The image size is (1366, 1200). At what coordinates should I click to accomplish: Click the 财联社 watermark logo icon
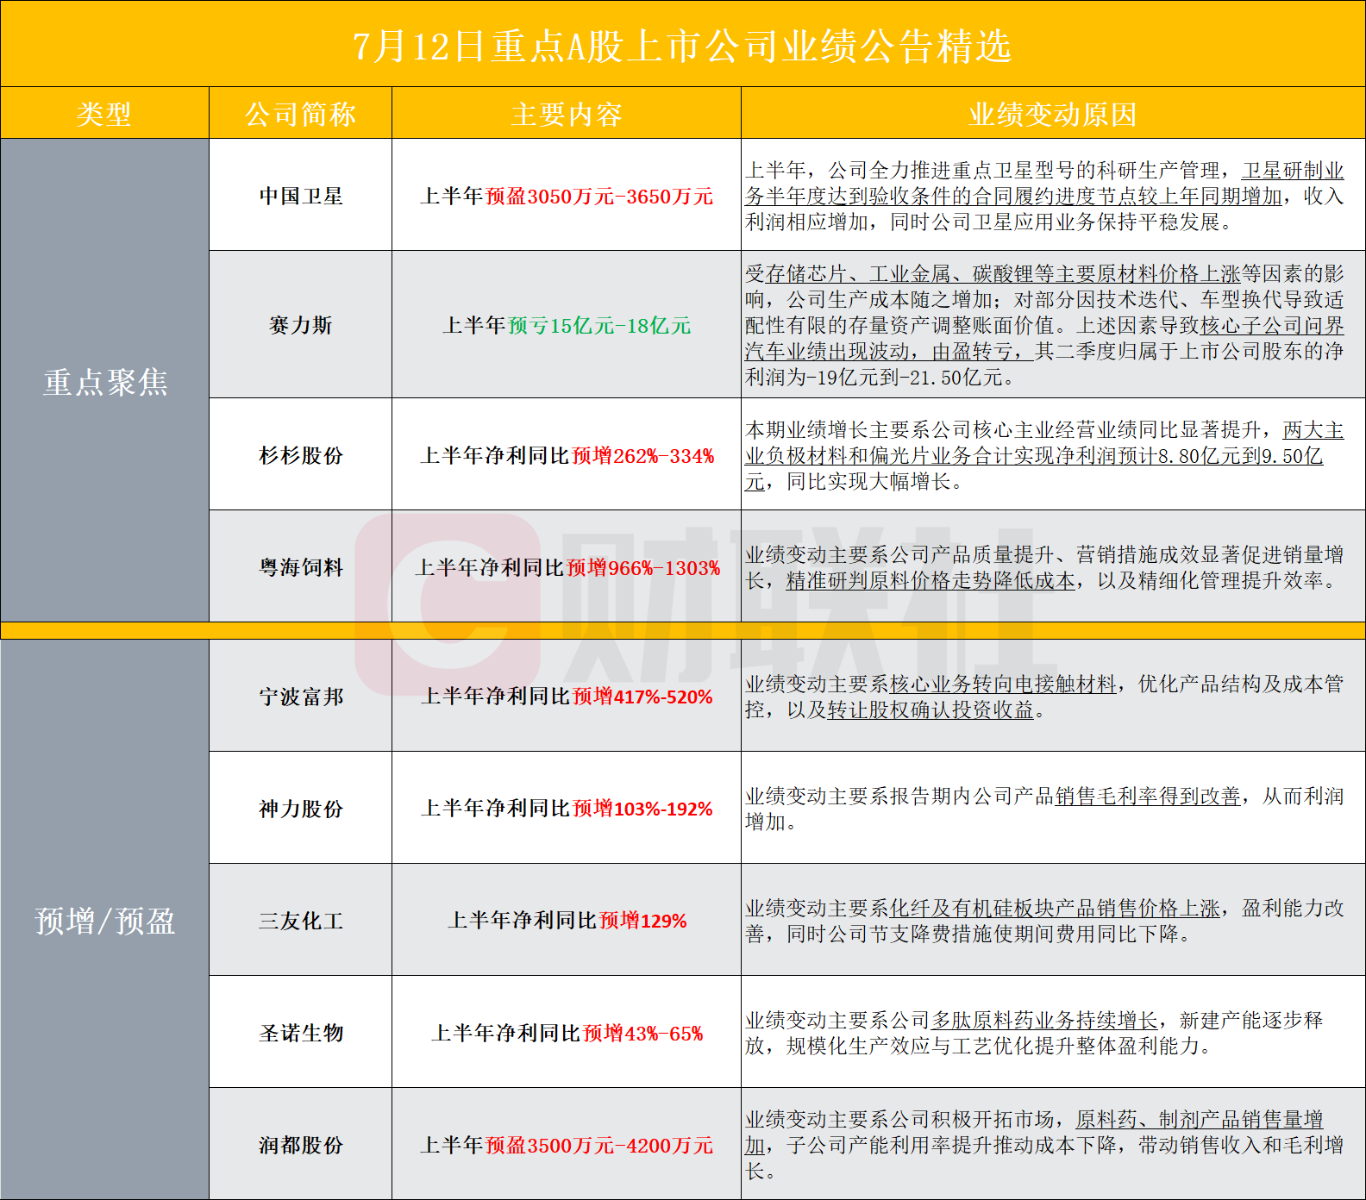448,605
